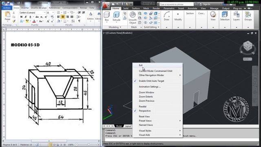Align text left in Word
The height and width of the screenshot is (147, 261).
coord(58,17)
